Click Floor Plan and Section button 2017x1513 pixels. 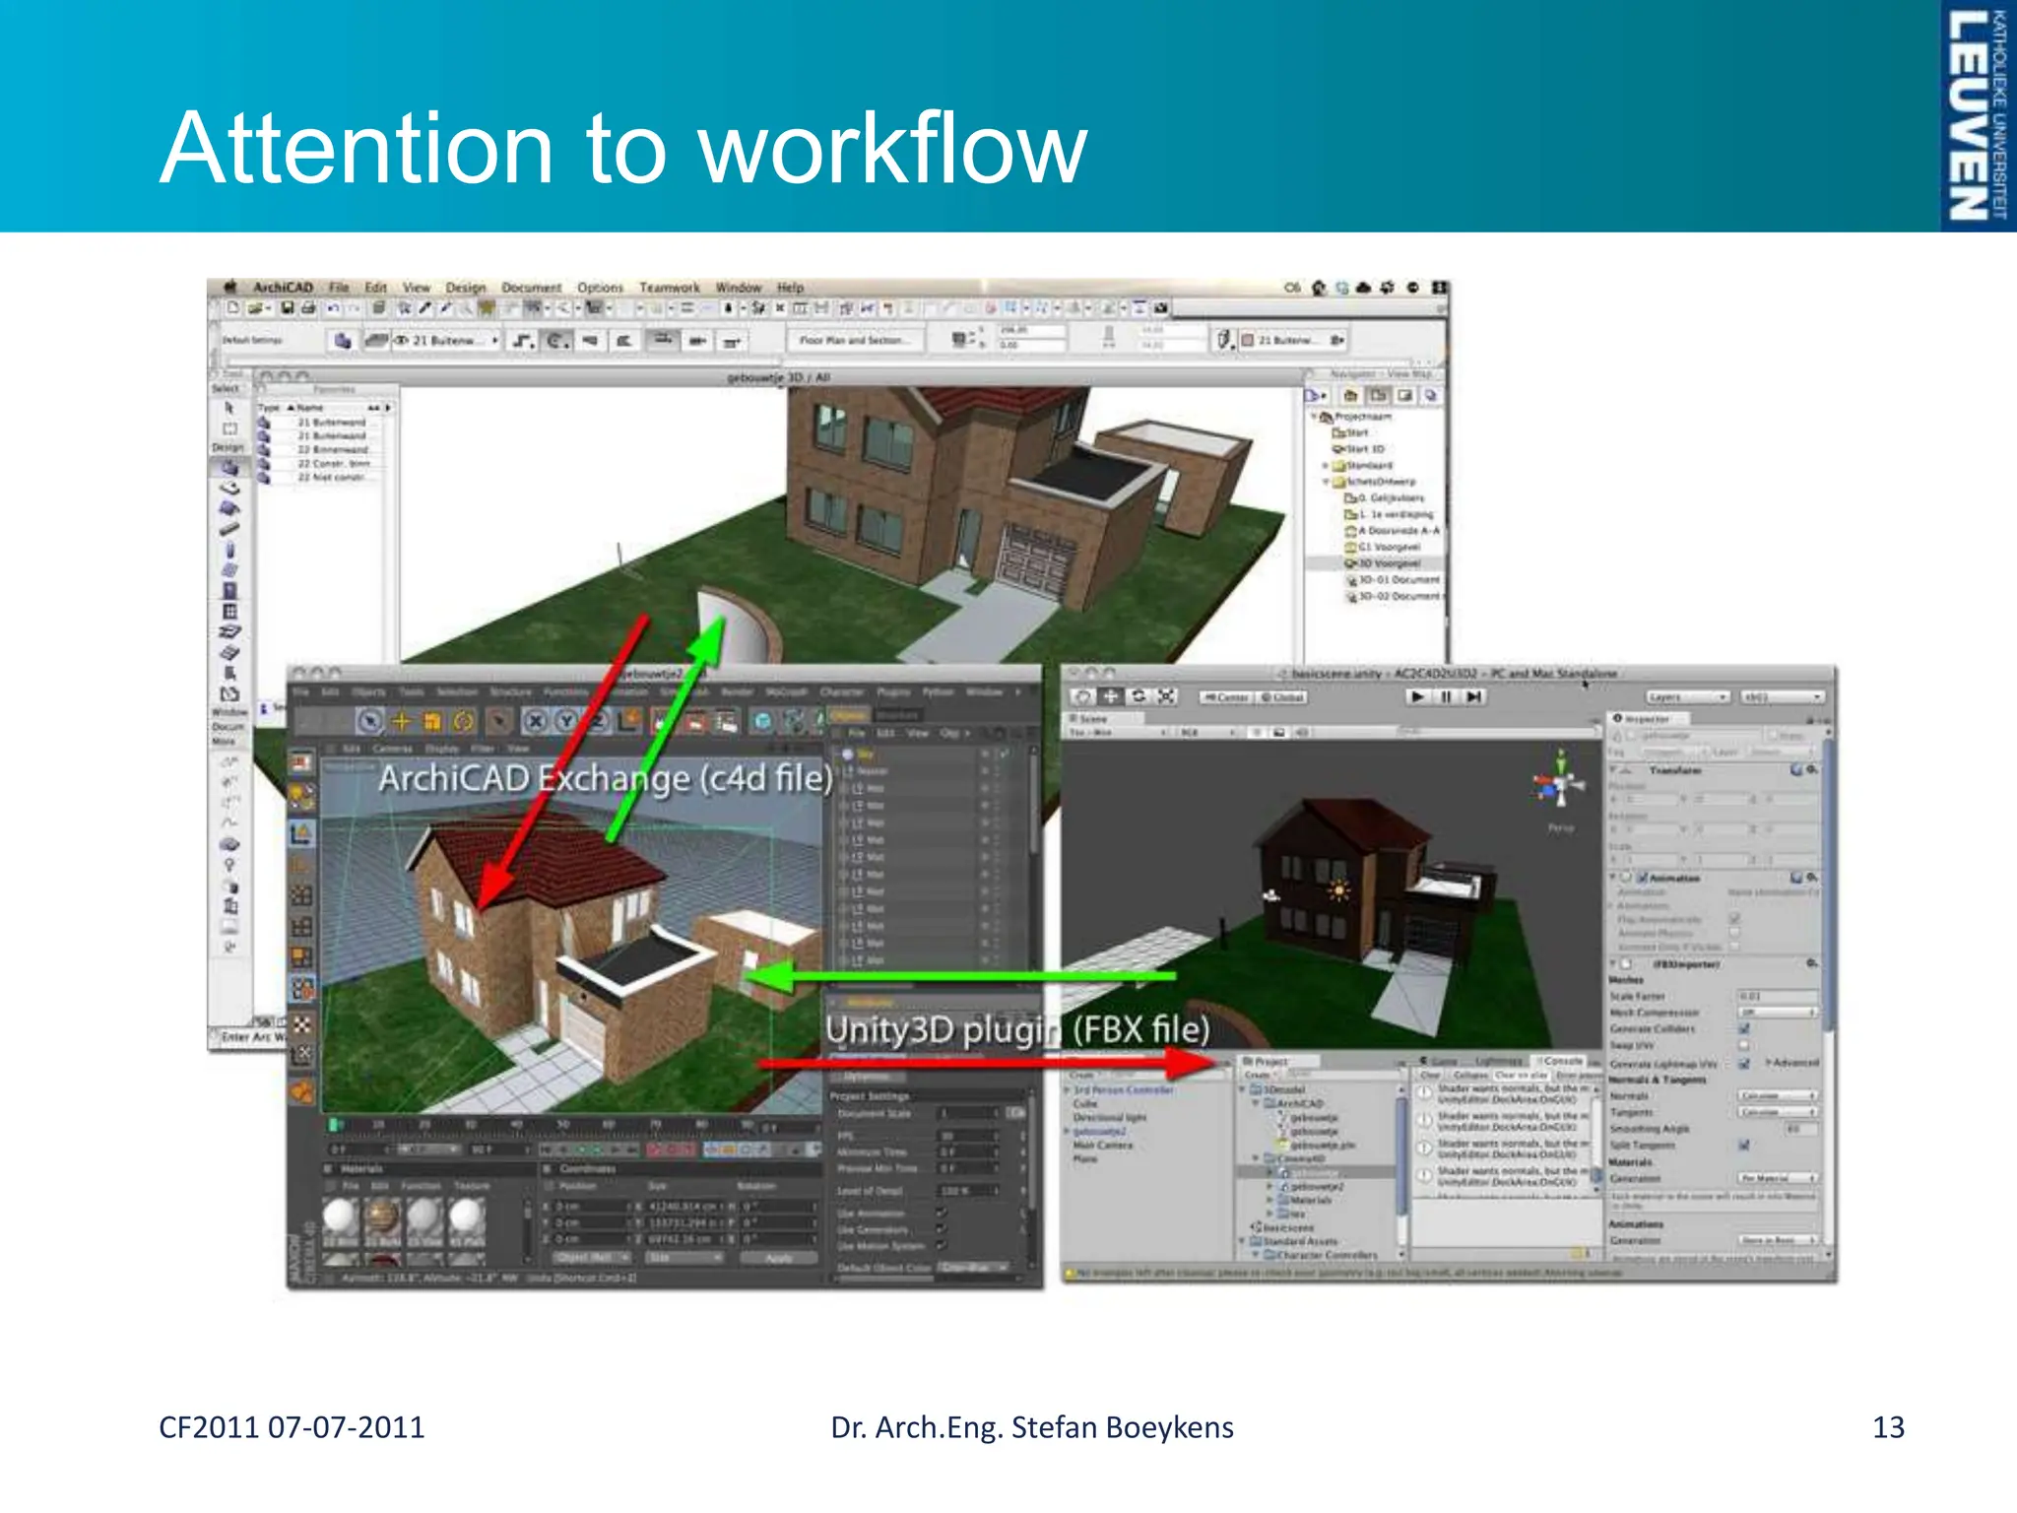pyautogui.click(x=854, y=340)
